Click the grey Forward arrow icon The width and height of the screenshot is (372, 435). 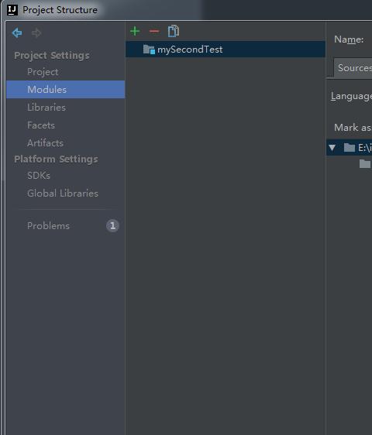[36, 33]
